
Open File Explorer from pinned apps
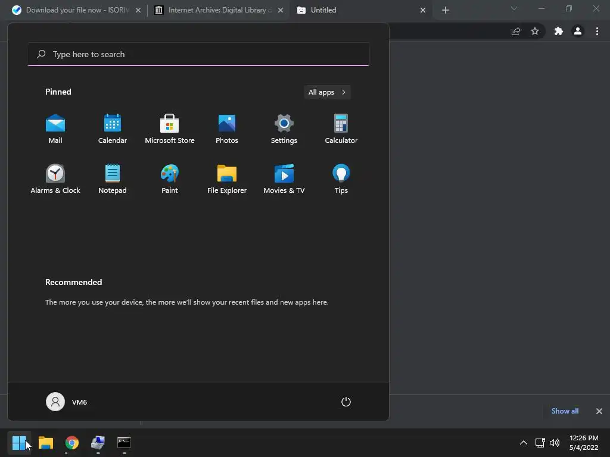coord(227,179)
